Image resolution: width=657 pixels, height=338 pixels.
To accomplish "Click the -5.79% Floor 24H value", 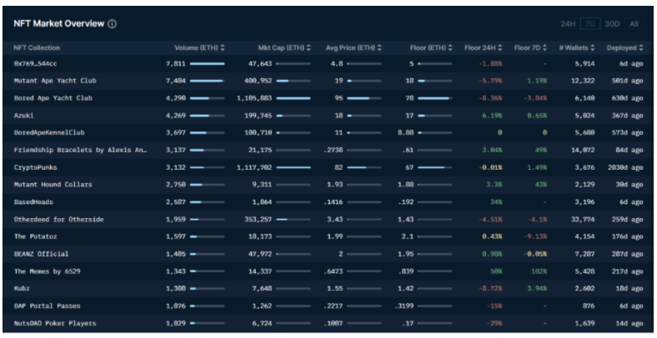I will (x=490, y=81).
